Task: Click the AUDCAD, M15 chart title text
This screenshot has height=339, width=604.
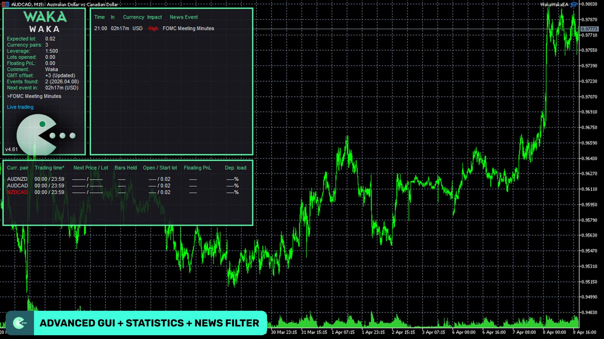Action: click(64, 4)
